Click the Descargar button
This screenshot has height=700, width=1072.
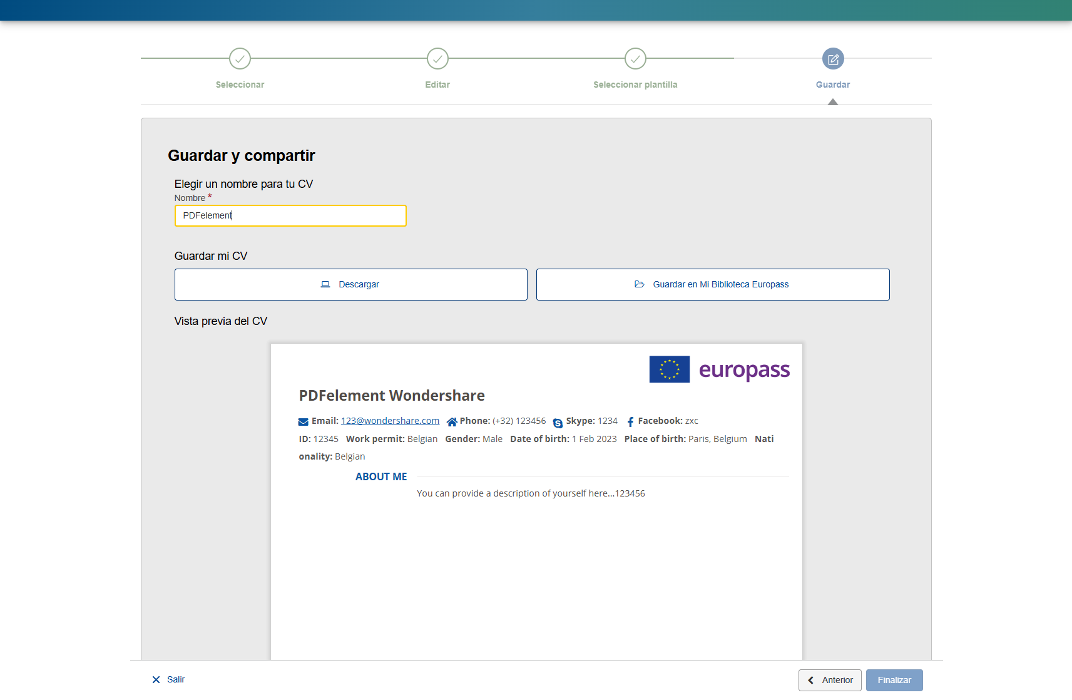coord(351,285)
